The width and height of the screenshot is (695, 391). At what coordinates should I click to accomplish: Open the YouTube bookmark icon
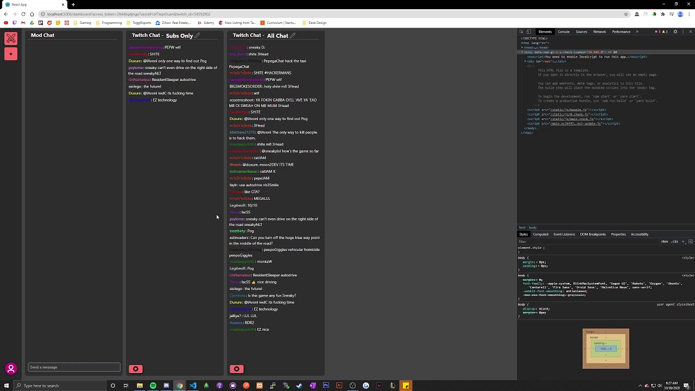coord(6,23)
